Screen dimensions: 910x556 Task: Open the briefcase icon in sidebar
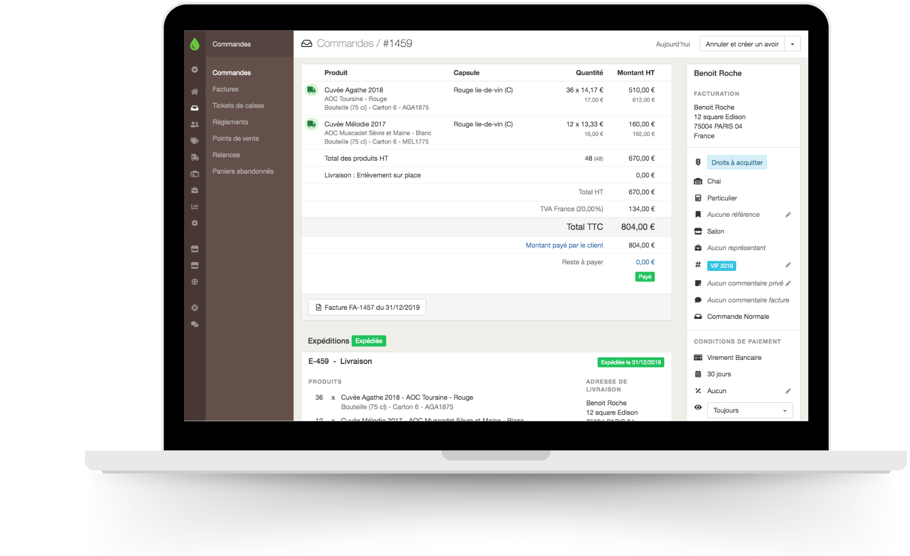(195, 191)
